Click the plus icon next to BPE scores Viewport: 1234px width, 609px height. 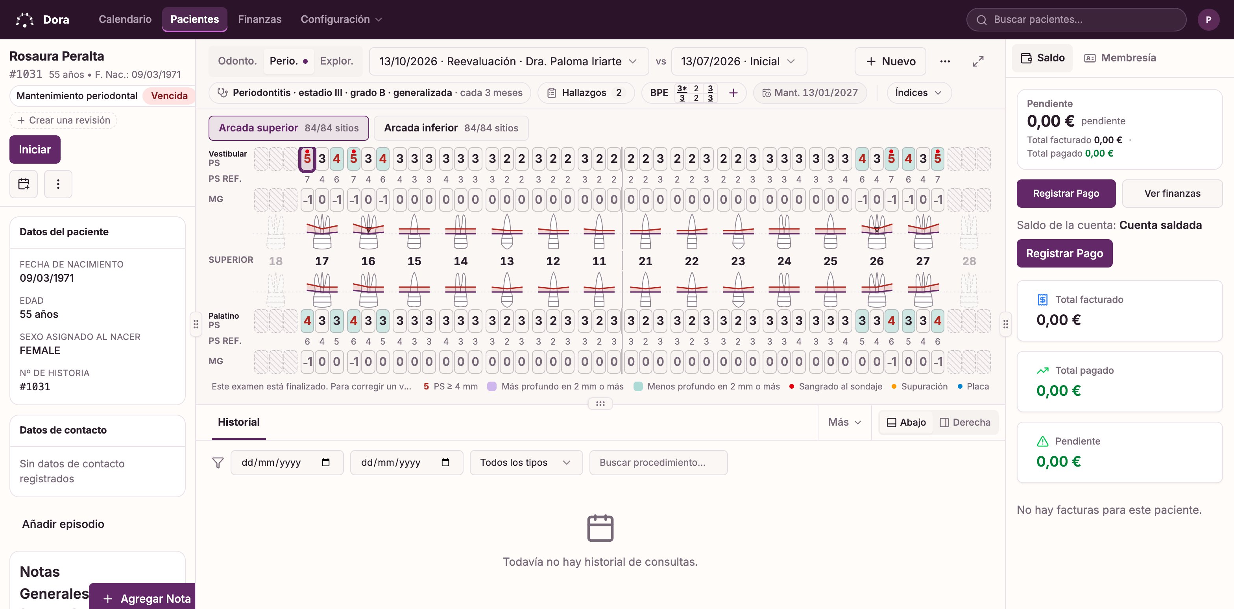pos(733,93)
